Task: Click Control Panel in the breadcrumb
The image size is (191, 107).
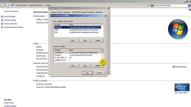Action: click(21, 5)
